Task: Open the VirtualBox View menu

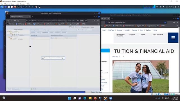Action: pyautogui.click(x=13, y=4)
